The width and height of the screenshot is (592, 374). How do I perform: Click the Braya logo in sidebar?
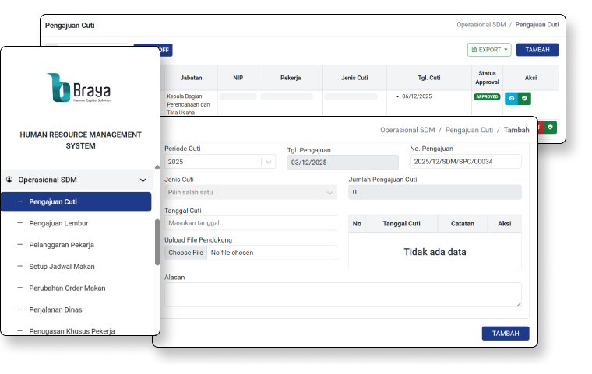[x=79, y=87]
